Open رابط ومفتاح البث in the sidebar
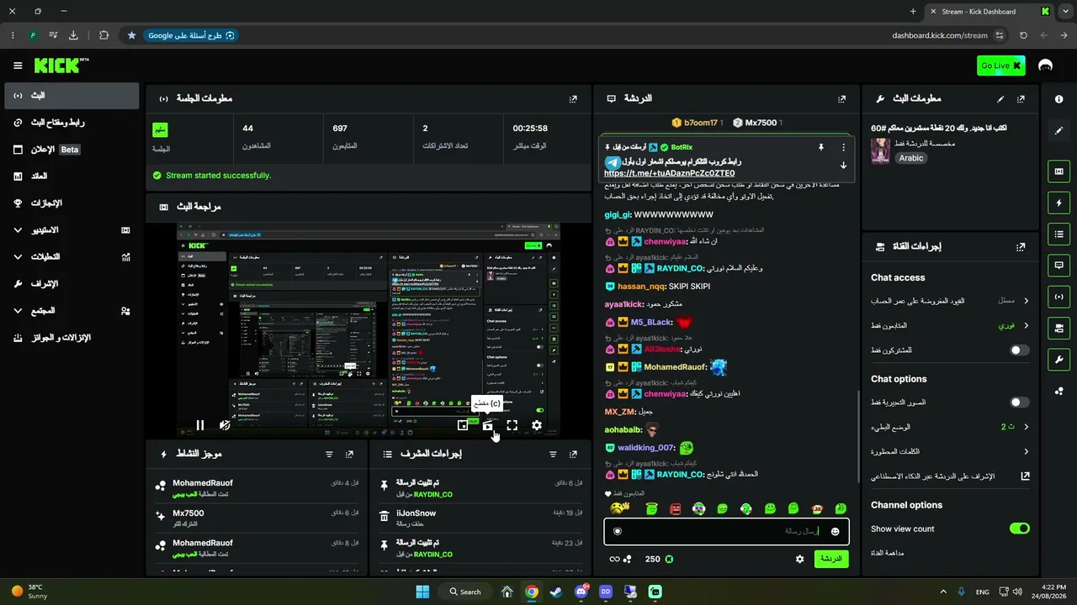This screenshot has width=1077, height=605. tap(72, 123)
